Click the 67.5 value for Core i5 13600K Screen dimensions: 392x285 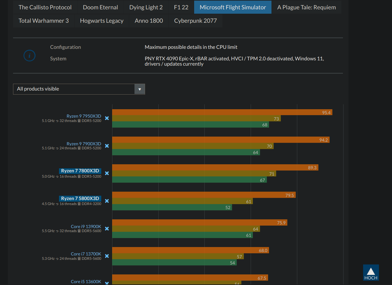(x=262, y=278)
